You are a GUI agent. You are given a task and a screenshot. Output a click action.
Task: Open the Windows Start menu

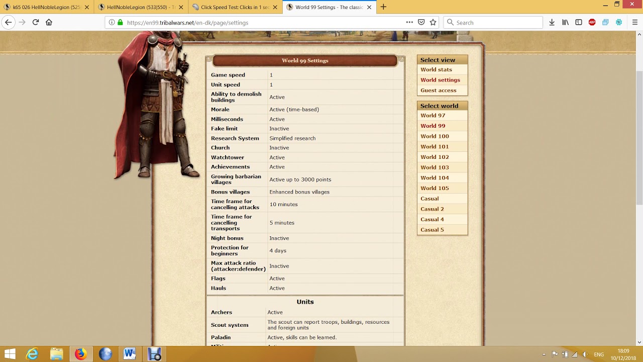(x=10, y=354)
